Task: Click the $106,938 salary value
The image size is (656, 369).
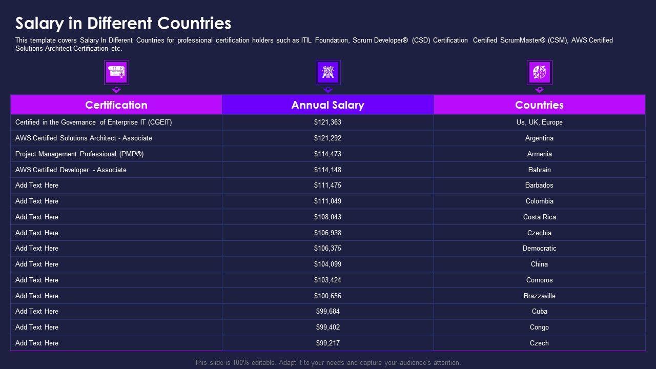Action: click(x=328, y=233)
